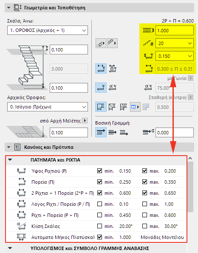Screen dimensions: 198x253
Task: Click the baseline offset field 0.000
Action: pyautogui.click(x=175, y=133)
